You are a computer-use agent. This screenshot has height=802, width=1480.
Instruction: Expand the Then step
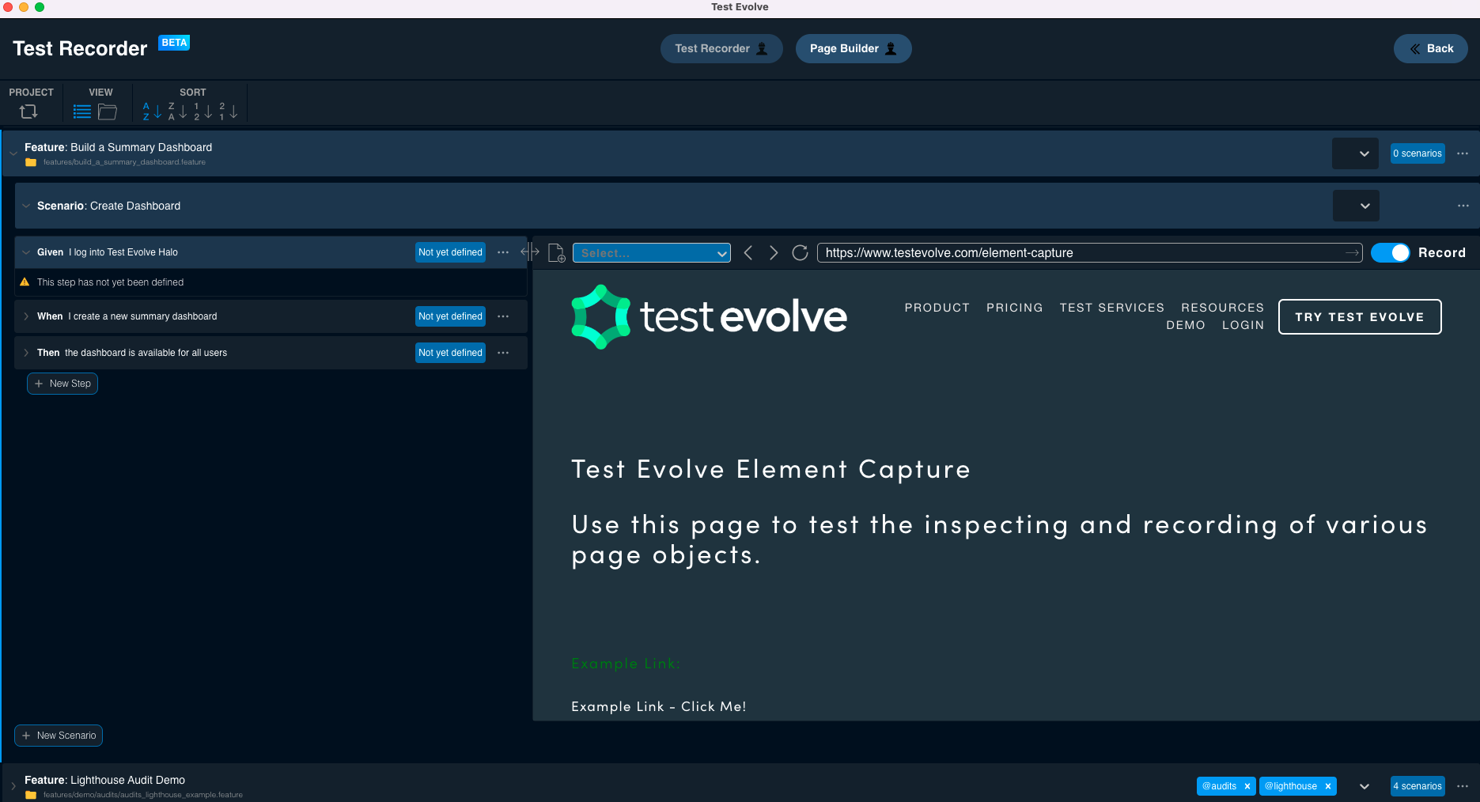pos(26,353)
